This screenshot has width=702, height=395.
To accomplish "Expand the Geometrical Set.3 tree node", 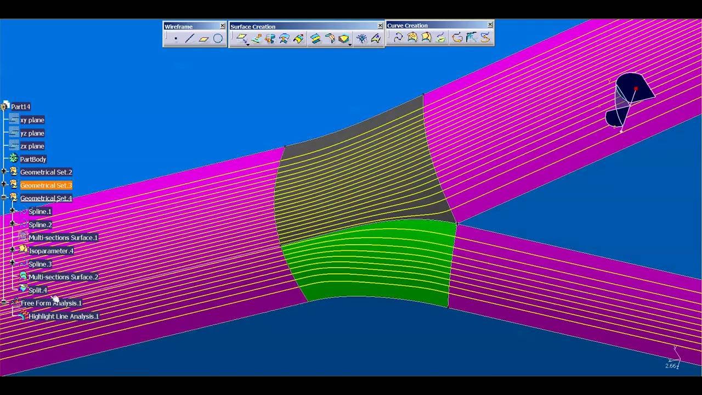I will (4, 185).
